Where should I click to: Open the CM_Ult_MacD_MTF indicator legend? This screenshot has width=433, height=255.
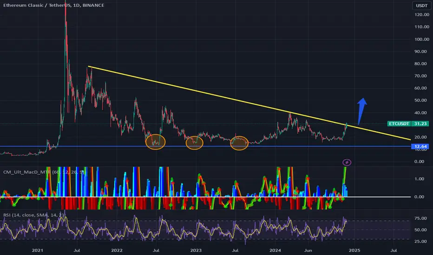[44, 172]
